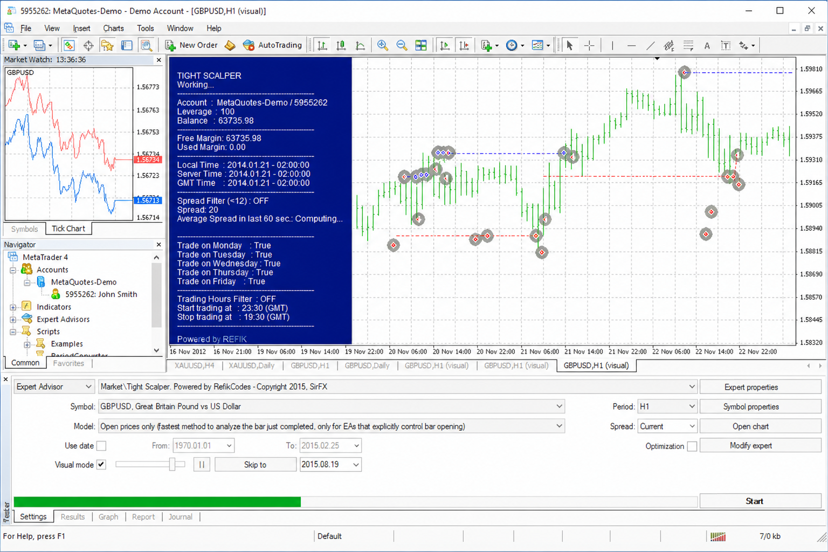
Task: Expand the Expert Advisors tree node
Action: pos(13,320)
